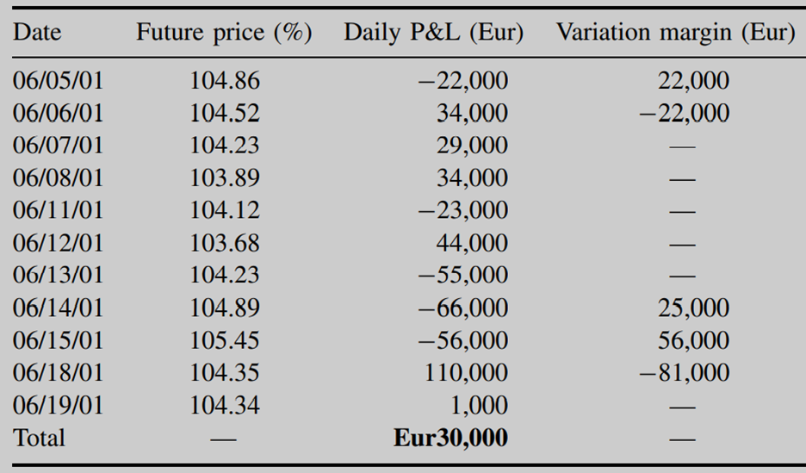Select the 06/08/01 date cell
806x473 pixels.
59,178
